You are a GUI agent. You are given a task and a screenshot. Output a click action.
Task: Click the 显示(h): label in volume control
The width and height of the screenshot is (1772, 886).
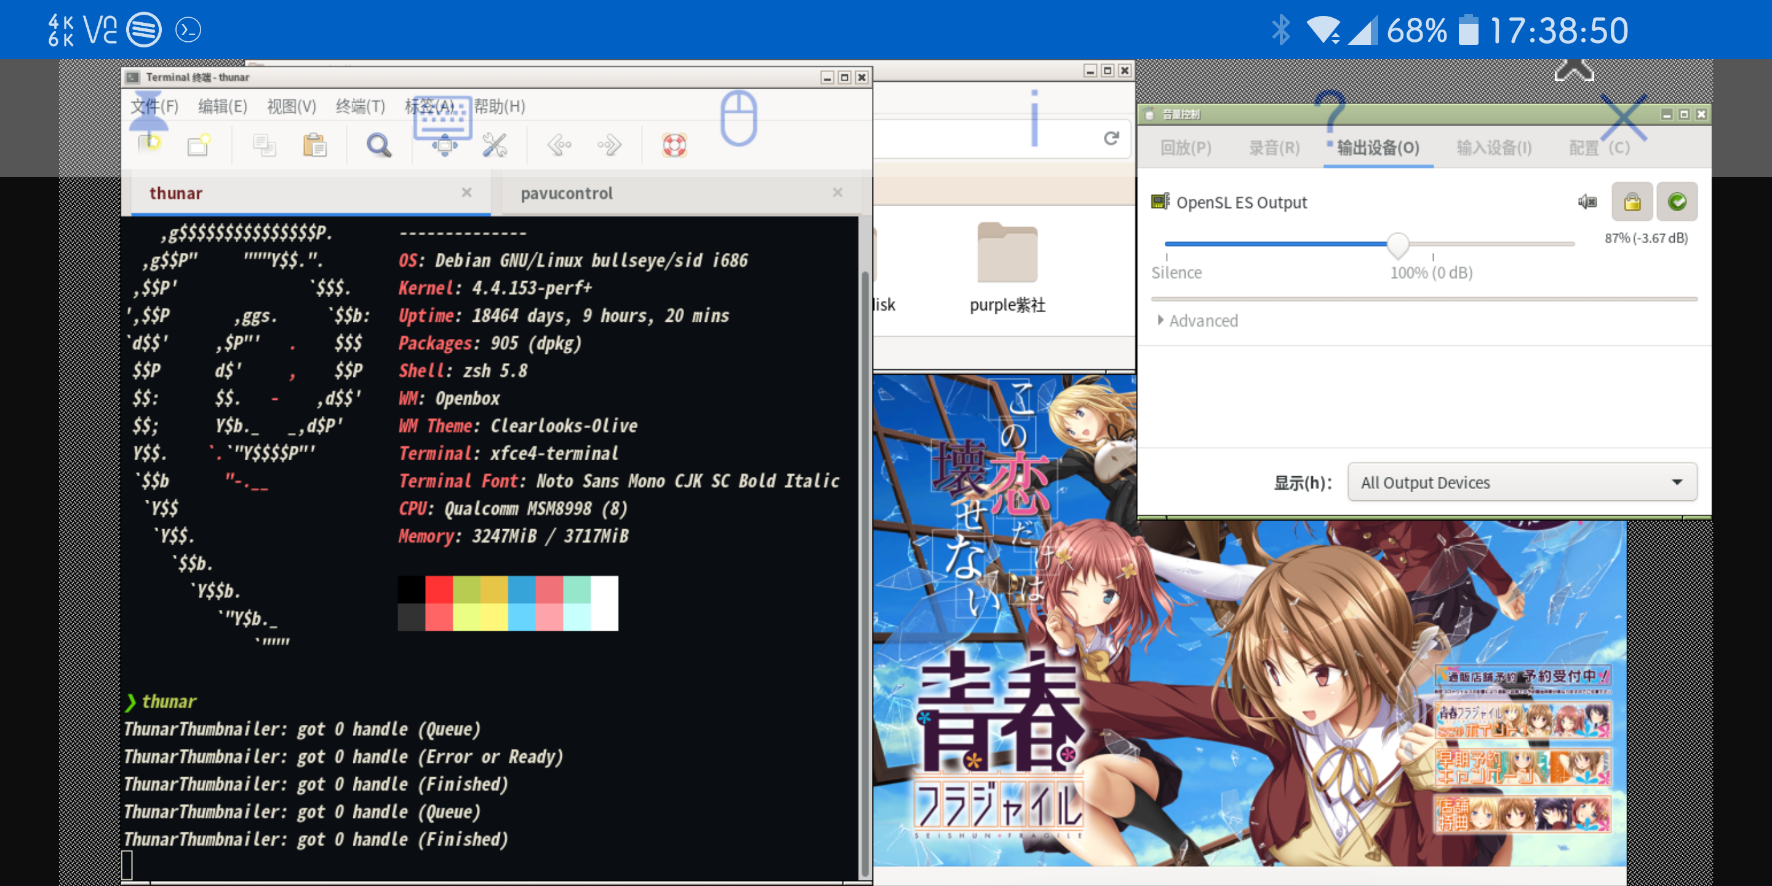click(1303, 482)
